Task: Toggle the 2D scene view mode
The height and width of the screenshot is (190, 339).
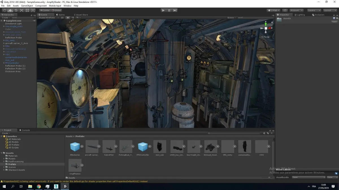Action: point(62,17)
